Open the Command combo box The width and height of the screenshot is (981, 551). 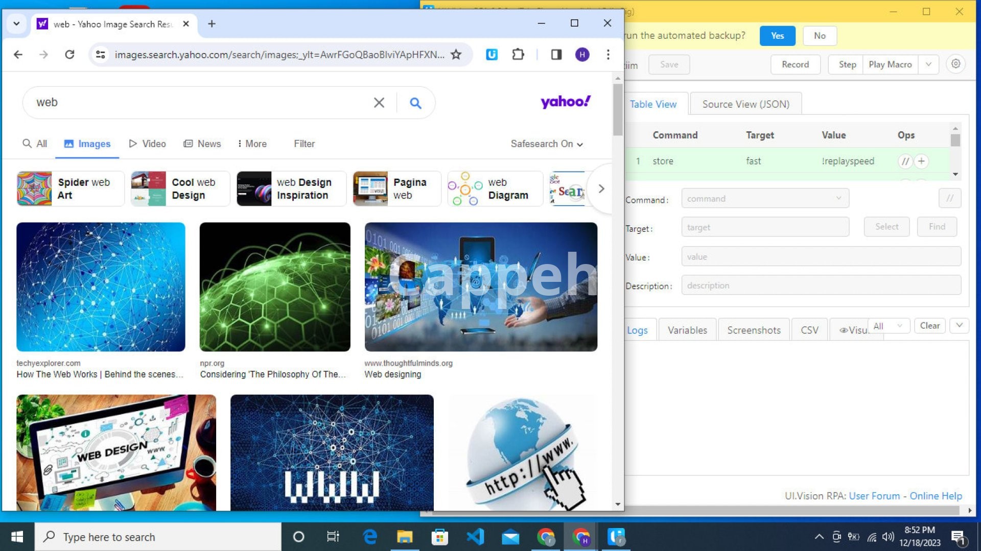pyautogui.click(x=764, y=199)
